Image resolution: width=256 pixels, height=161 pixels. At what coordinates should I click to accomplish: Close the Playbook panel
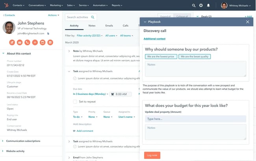[247, 22]
